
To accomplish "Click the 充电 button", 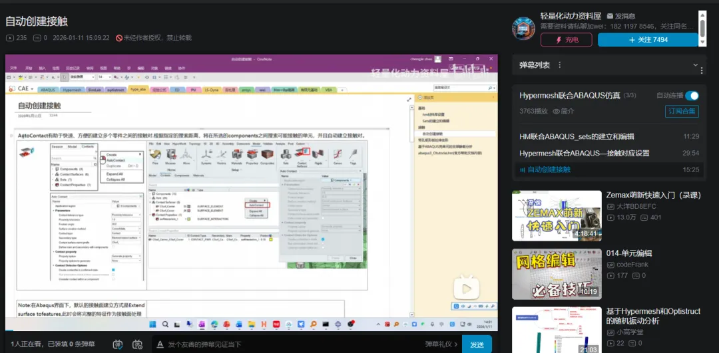I will (567, 40).
